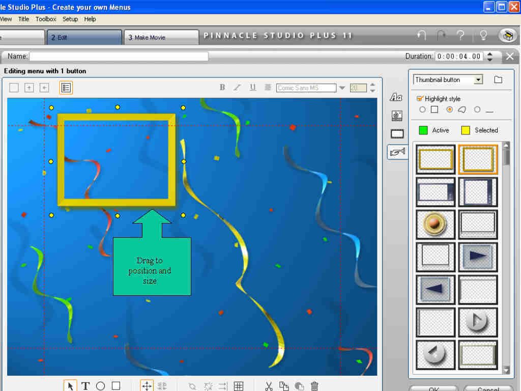The image size is (521, 391).
Task: Select the Text tool
Action: (x=85, y=386)
